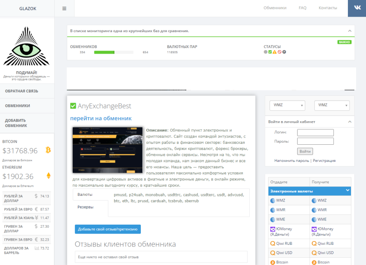This screenshot has height=265, width=366.
Task: Click Qiwi RUB icon in Отдадите column
Action: [x=273, y=244]
